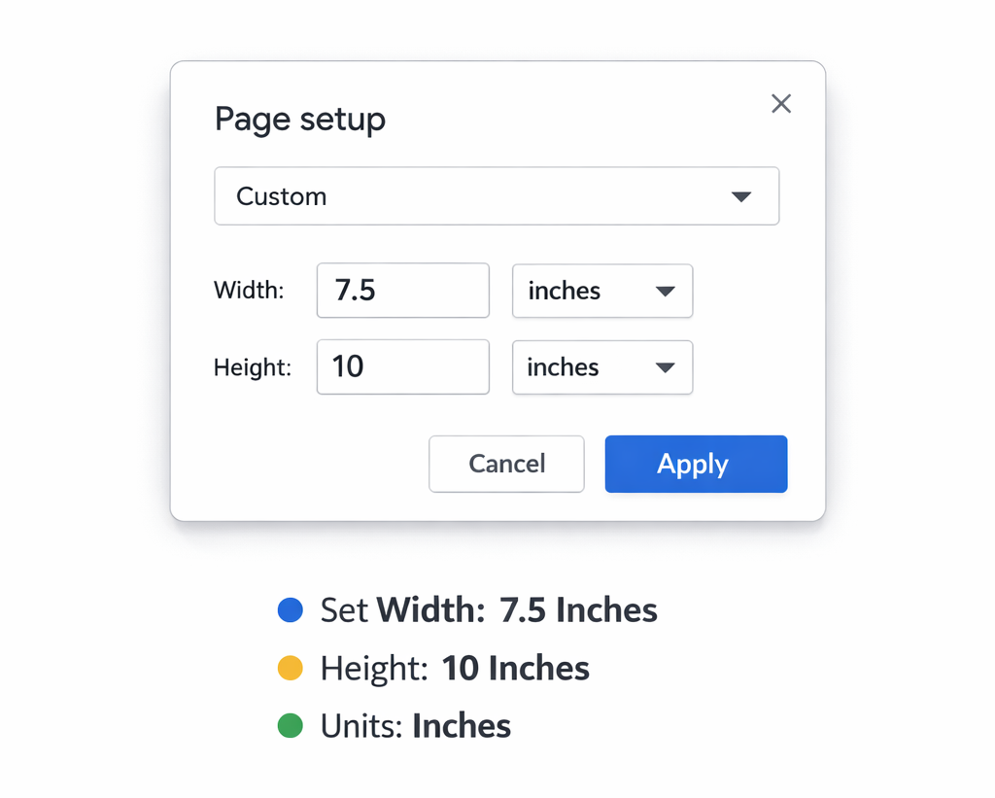Screen dimensions: 995x798
Task: Open the Custom page size dropdown
Action: 497,195
